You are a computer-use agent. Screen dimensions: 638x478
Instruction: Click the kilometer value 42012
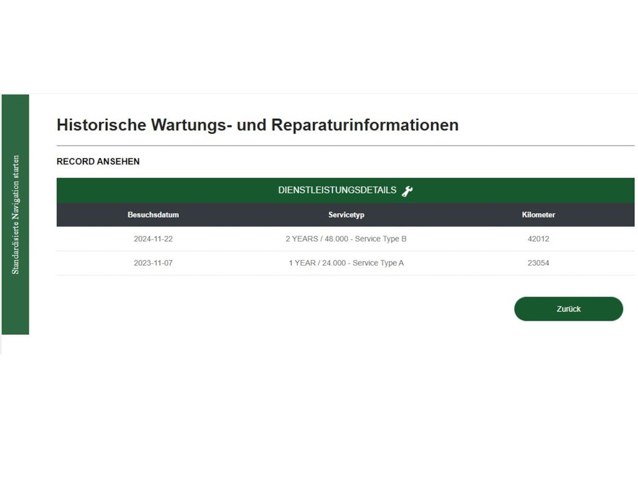coord(538,239)
